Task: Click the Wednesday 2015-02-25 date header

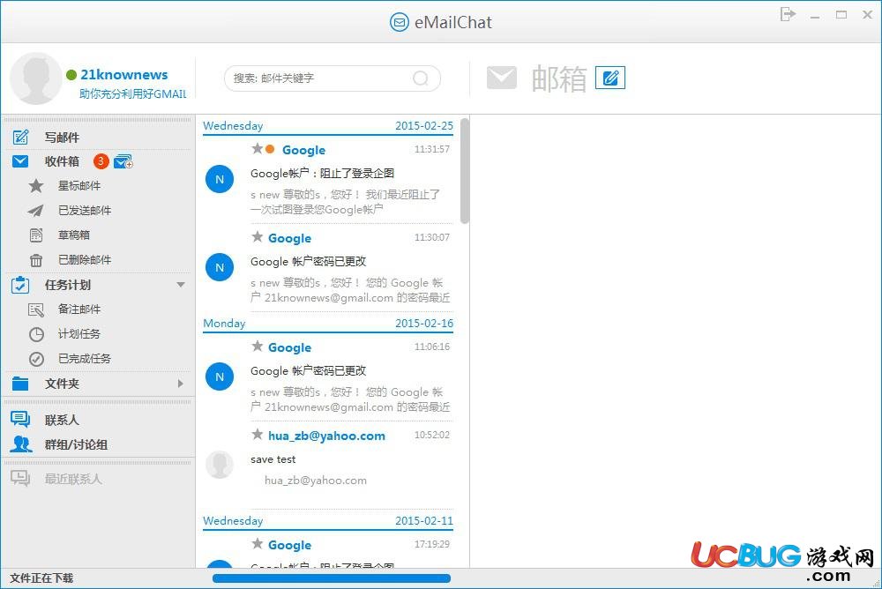Action: point(328,126)
